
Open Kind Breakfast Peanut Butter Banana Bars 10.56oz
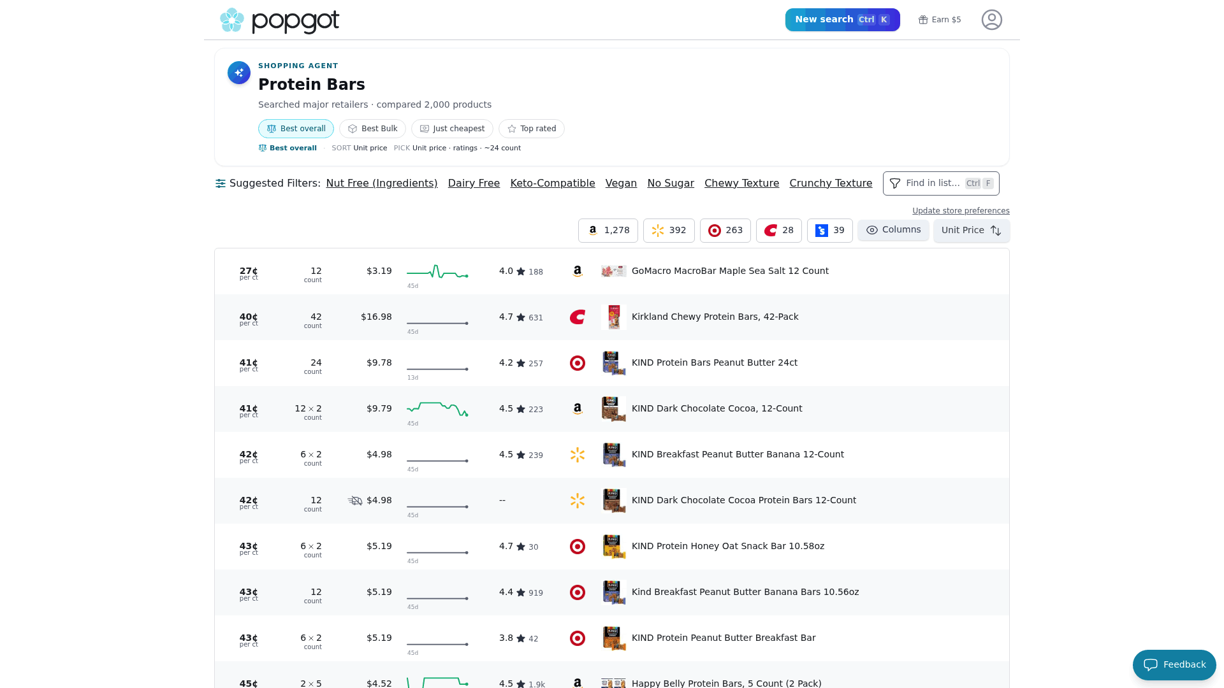tap(745, 592)
